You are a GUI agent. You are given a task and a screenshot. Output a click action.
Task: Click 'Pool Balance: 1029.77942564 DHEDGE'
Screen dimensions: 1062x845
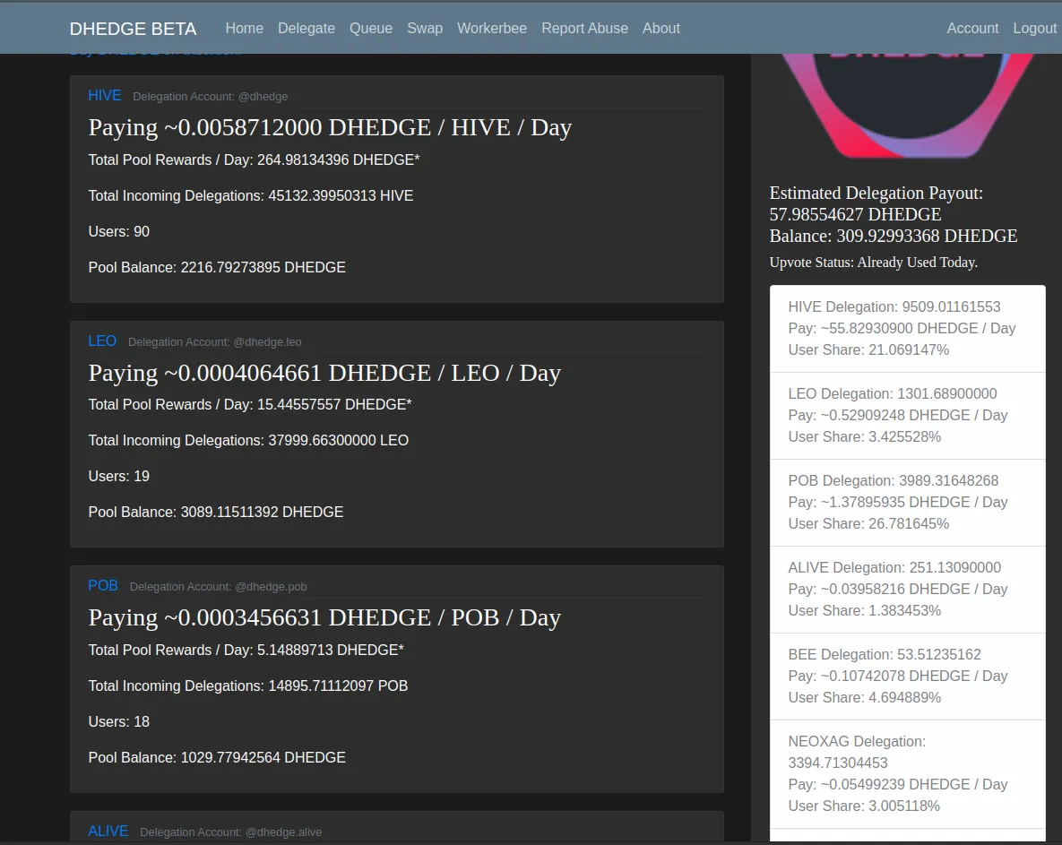[217, 758]
